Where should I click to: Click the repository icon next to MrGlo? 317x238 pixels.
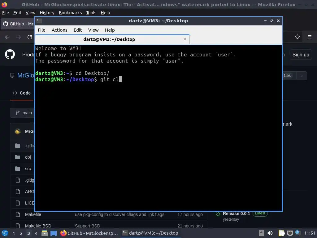coord(12,76)
